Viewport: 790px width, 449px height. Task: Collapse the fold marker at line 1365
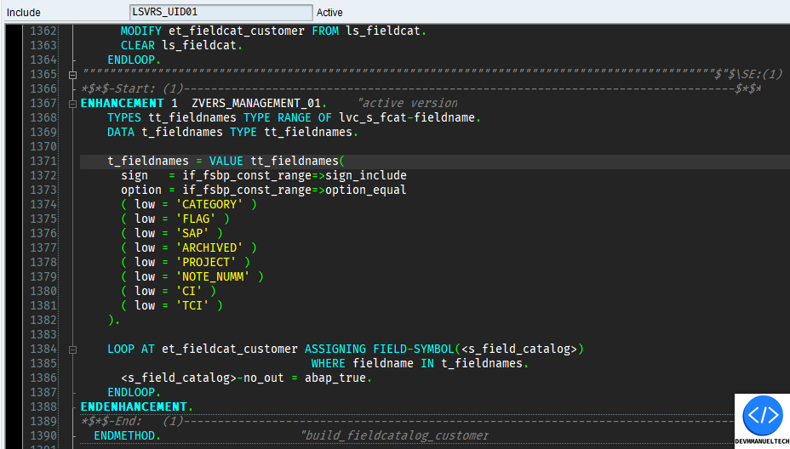72,75
